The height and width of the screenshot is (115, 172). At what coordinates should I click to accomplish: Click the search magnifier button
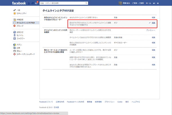coord(86,3)
